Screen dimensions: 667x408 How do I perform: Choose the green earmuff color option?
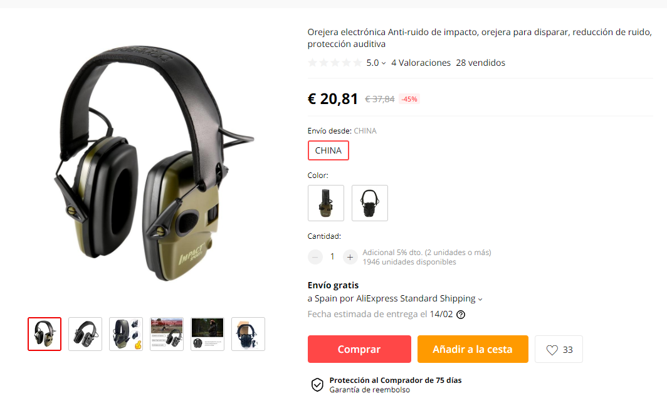tap(326, 203)
